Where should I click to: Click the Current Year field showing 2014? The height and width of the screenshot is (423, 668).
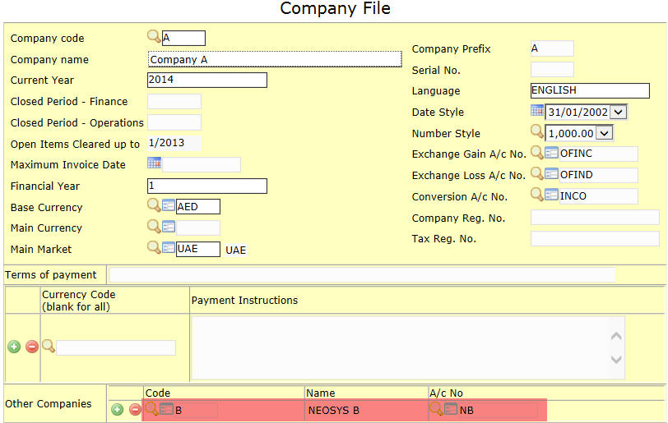click(207, 80)
